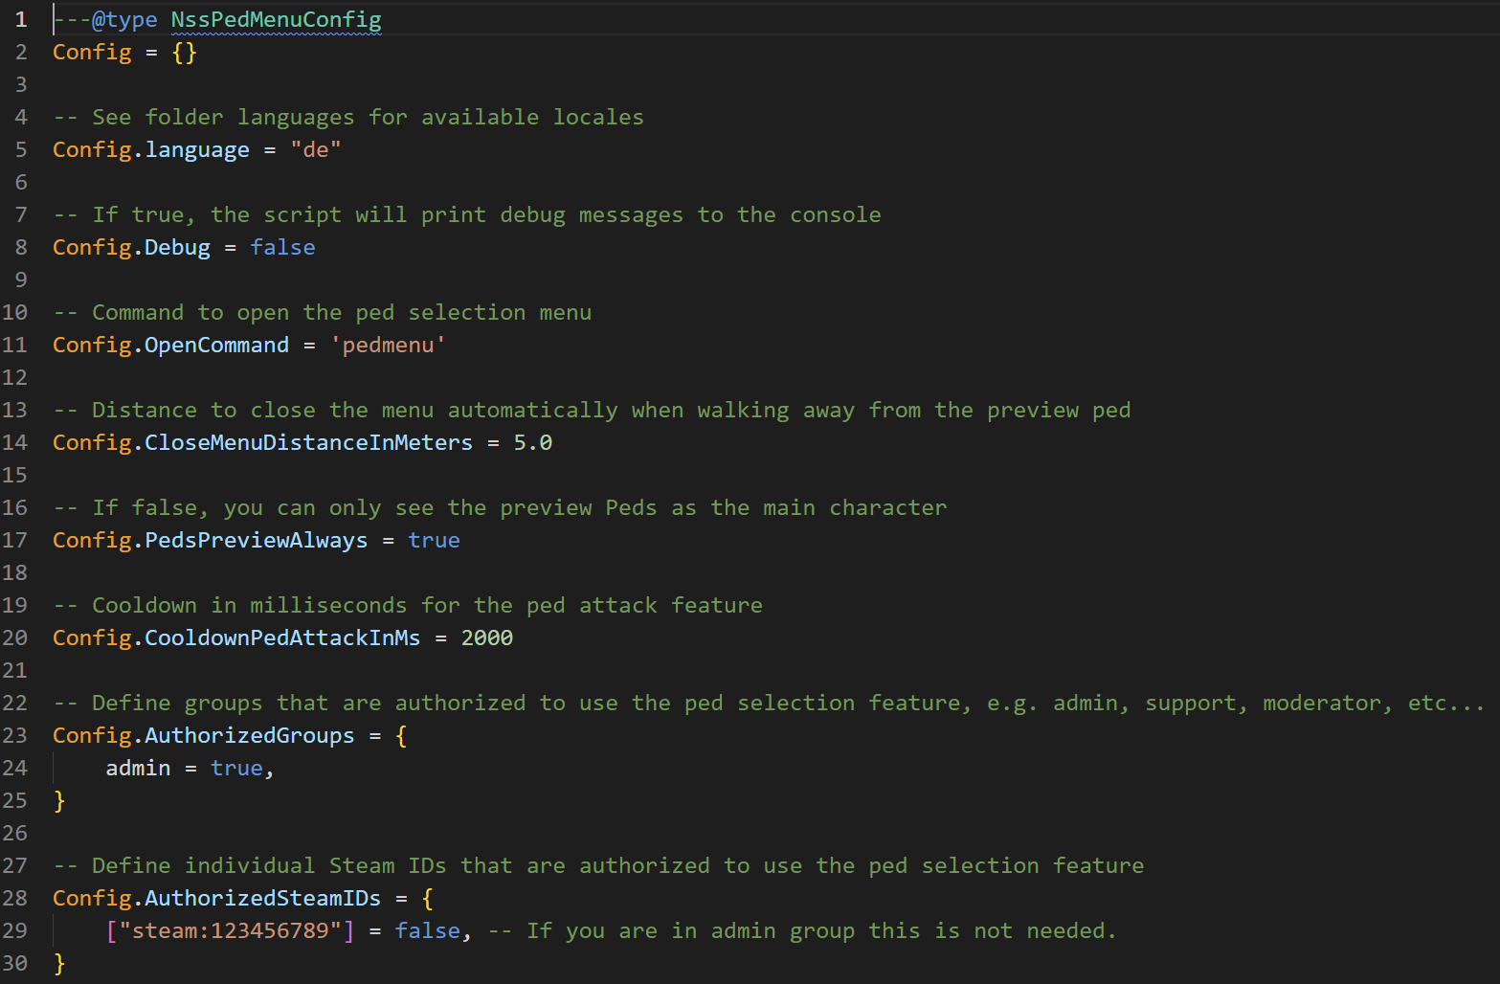Viewport: 1500px width, 984px height.
Task: Click the NssPedMenuConfig type annotation
Action: pos(276,19)
